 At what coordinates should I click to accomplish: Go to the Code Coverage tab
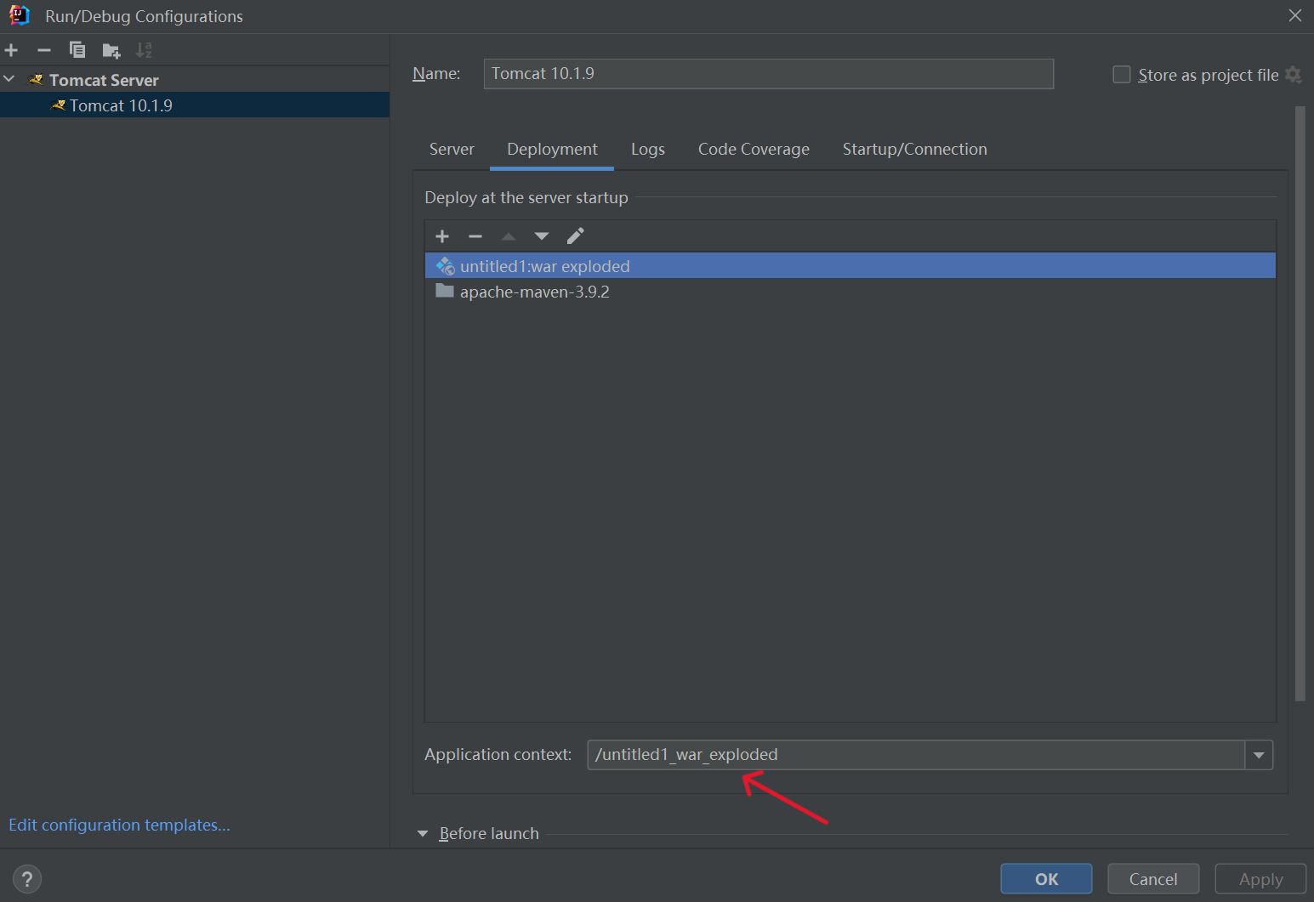(x=754, y=150)
